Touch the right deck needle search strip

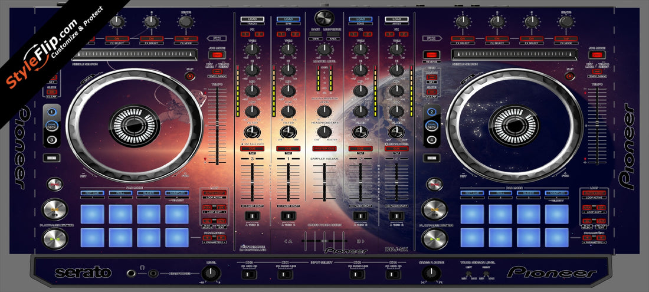(x=514, y=55)
